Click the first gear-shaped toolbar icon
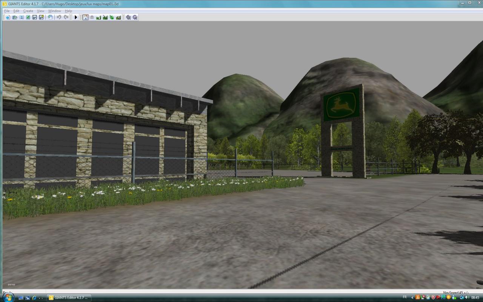The width and height of the screenshot is (483, 302). [x=128, y=17]
